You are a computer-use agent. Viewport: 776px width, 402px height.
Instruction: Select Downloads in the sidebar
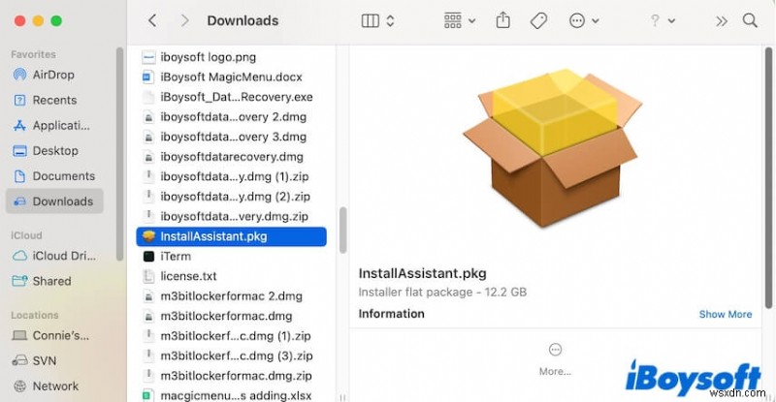[54, 201]
